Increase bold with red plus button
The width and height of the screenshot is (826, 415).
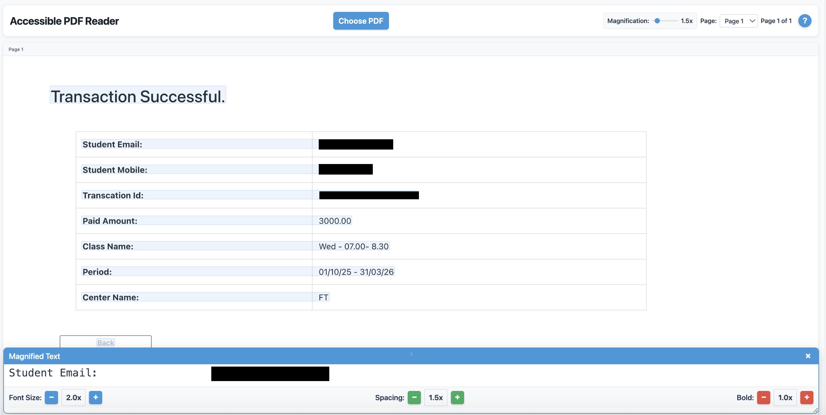point(807,398)
